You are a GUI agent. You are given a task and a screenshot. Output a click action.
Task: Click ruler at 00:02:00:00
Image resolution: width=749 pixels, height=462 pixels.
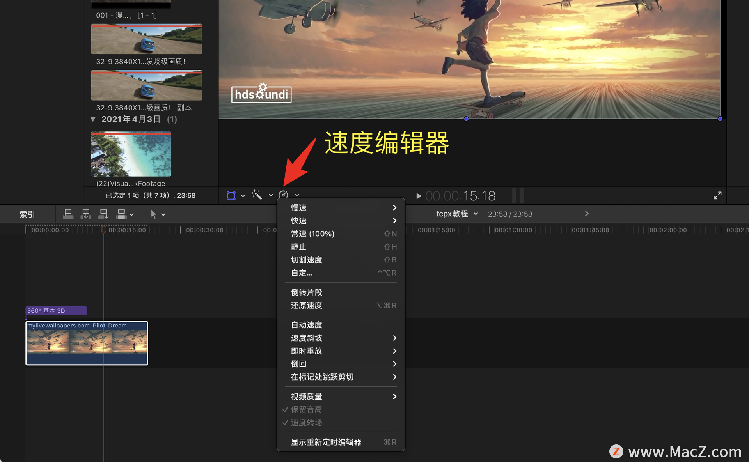pyautogui.click(x=667, y=230)
